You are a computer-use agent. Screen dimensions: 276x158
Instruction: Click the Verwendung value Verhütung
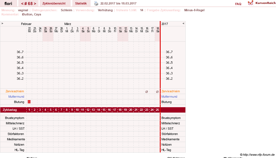pos(105,10)
